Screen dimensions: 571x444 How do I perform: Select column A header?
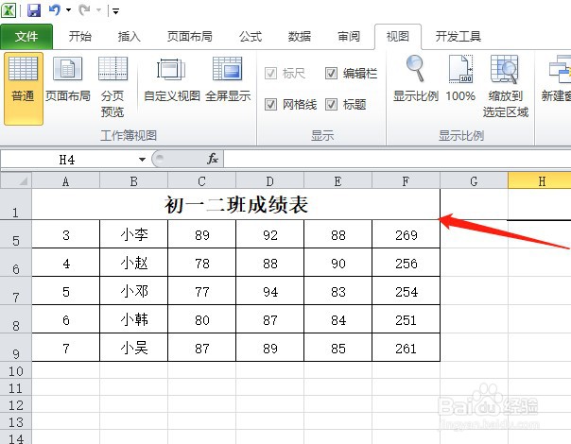pyautogui.click(x=65, y=180)
